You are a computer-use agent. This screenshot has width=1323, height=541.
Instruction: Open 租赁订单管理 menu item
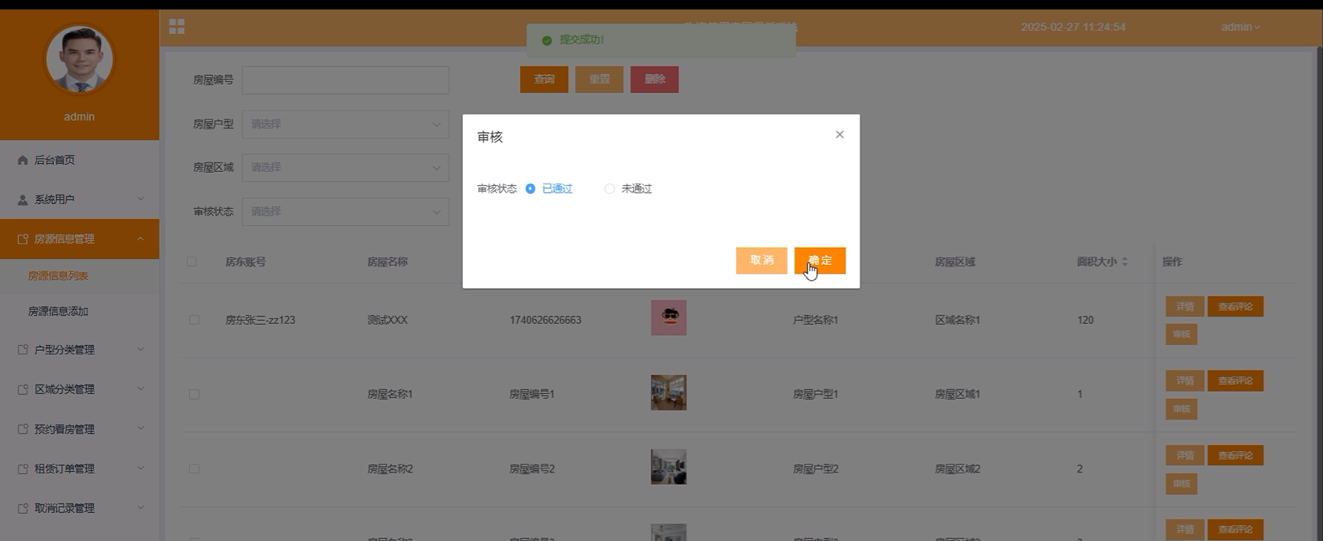point(80,469)
